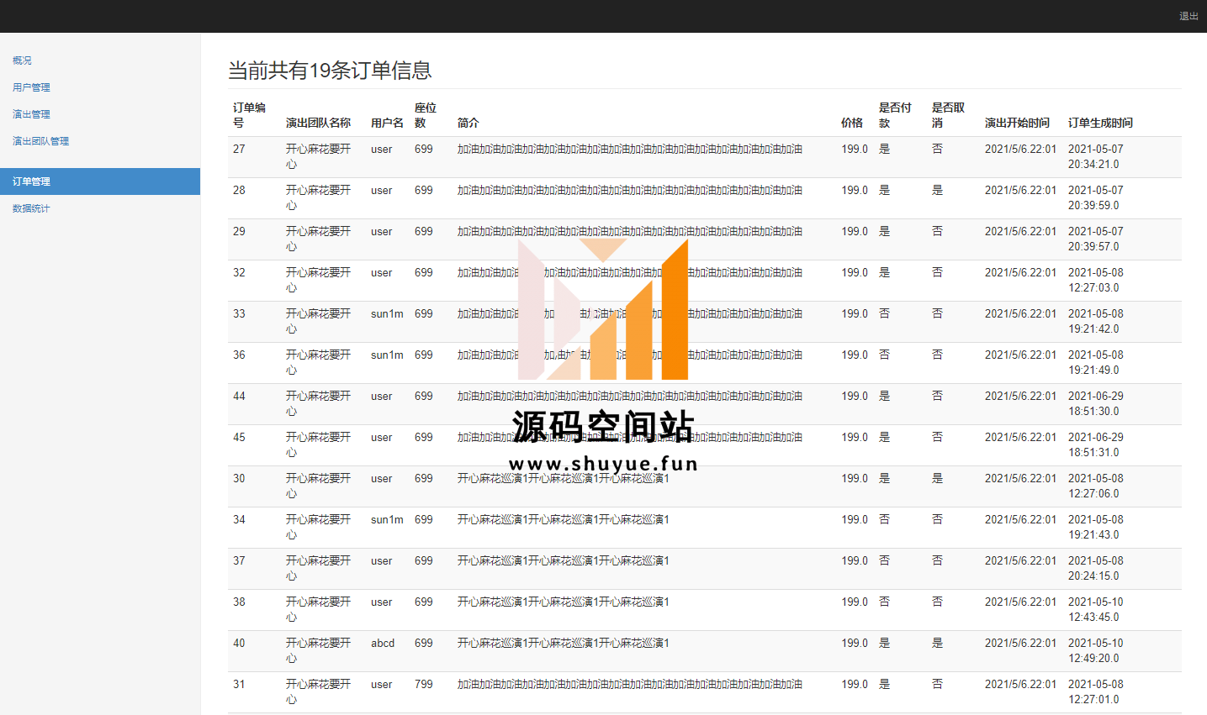Screen dimensions: 1207x715
Task: Click the heading 当前共有19条订单信息
Action: click(x=330, y=71)
